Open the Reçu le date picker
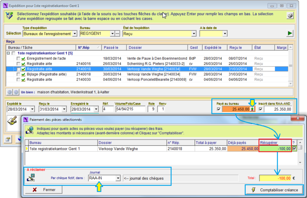Image resolution: width=307 pixels, height=198 pixels. point(64,109)
